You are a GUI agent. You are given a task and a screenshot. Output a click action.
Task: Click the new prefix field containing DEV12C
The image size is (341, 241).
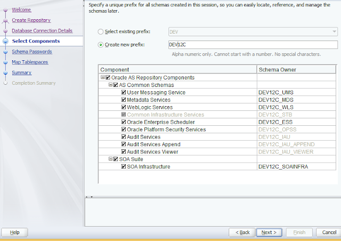pos(253,45)
